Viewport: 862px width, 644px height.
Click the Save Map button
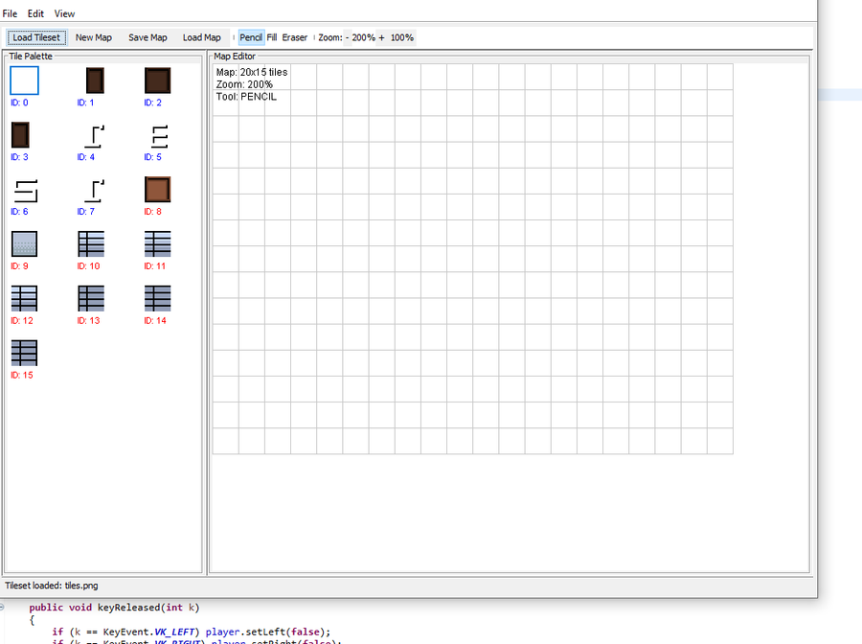click(147, 37)
